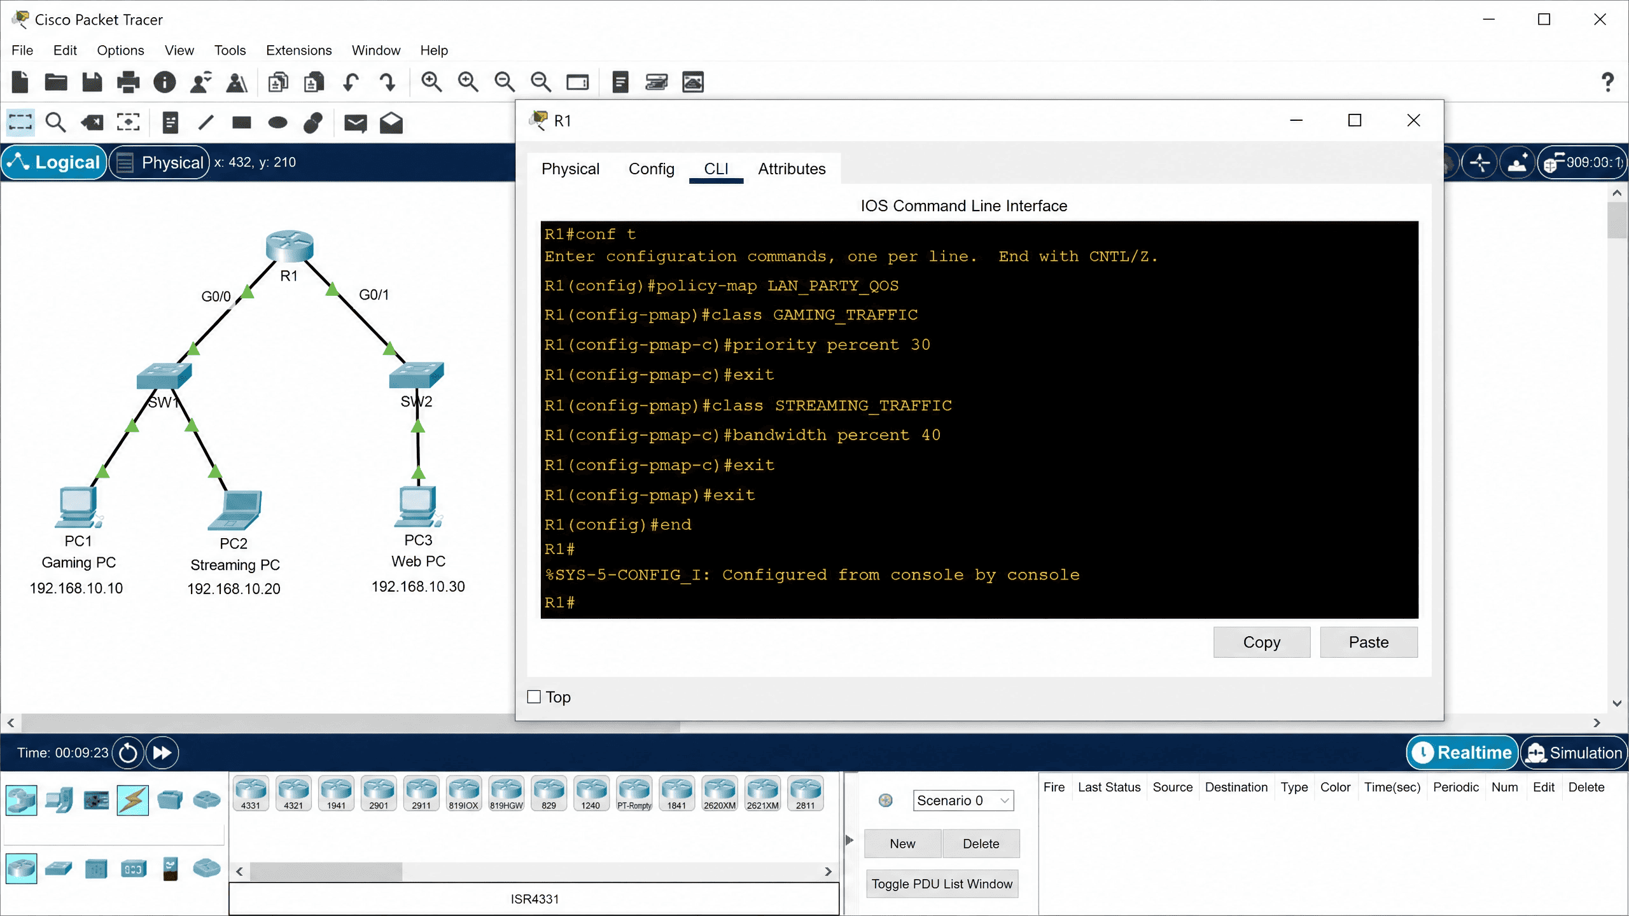Select the Network Devices category icon
1629x916 pixels.
(22, 800)
